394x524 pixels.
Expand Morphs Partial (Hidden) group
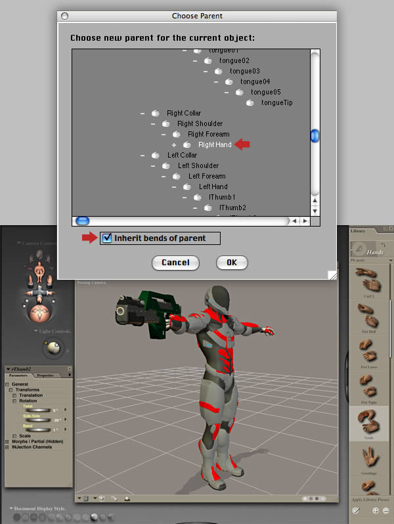[x=7, y=442]
